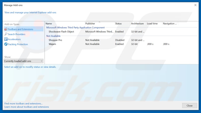The width and height of the screenshot is (201, 113).
Task: Click the Accelerators arrow icon
Action: [6, 39]
